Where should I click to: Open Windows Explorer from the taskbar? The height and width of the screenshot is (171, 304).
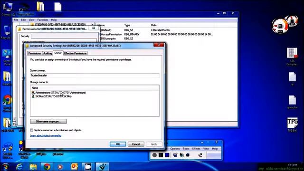[33, 167]
